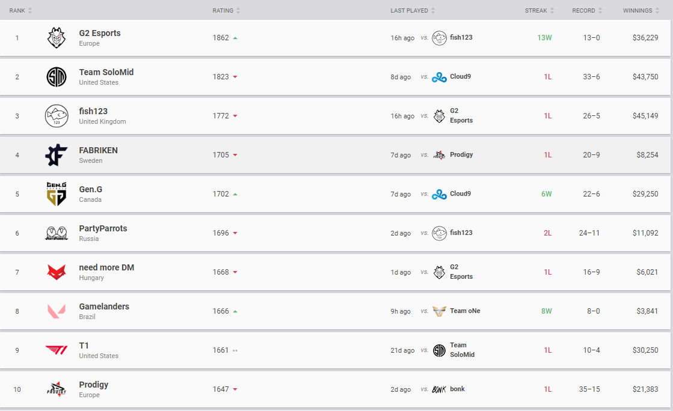
Task: Open the G2 Esports team name link
Action: pyautogui.click(x=100, y=33)
